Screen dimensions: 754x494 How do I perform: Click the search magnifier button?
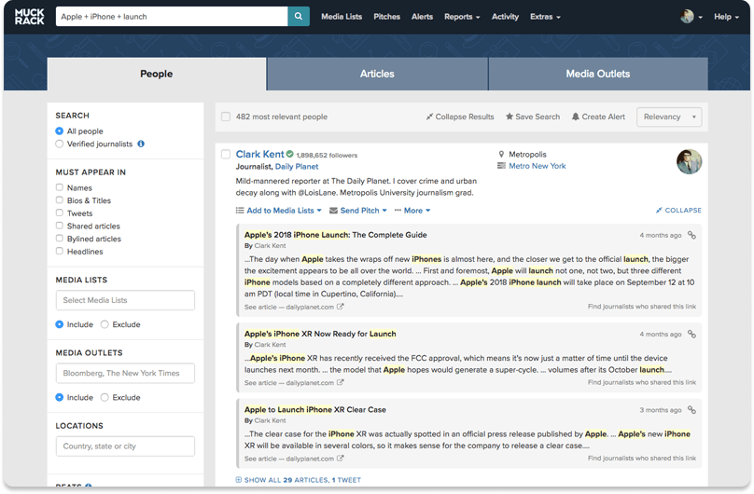tap(299, 17)
